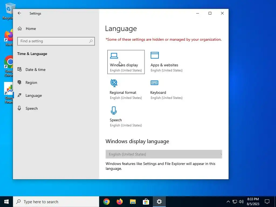Click the network icon in system tray

tap(235, 202)
